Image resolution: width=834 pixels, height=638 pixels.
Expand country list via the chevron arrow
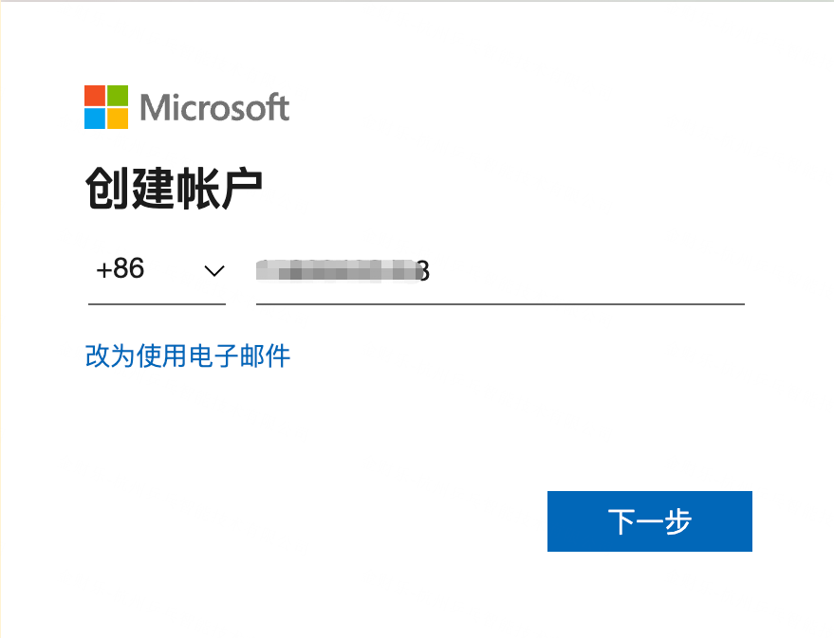214,271
